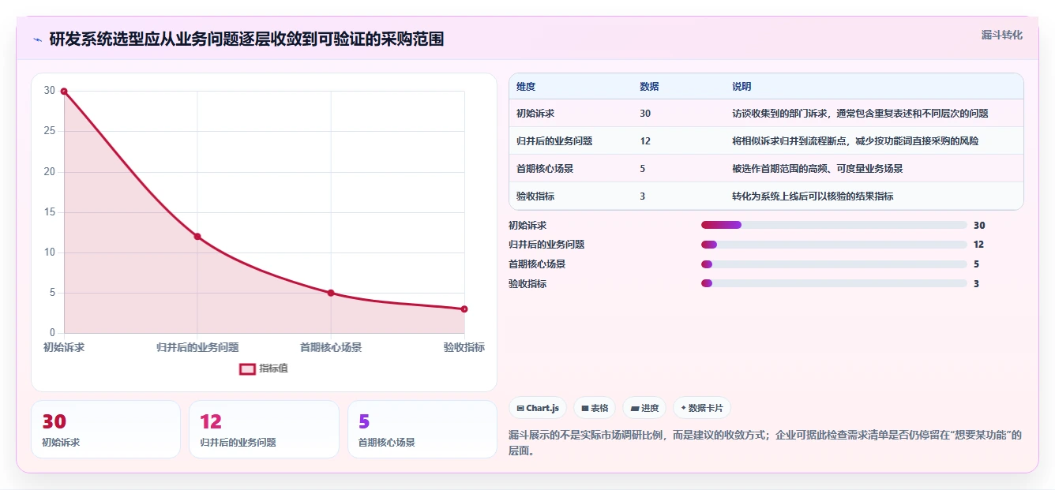Image resolution: width=1055 pixels, height=490 pixels.
Task: Click description 被选作首期范围的高频、可度量业务场景
Action: [x=817, y=169]
